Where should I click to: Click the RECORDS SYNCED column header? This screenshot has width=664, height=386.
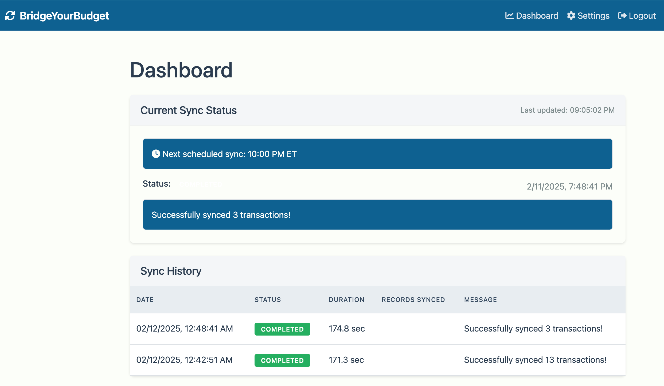413,300
